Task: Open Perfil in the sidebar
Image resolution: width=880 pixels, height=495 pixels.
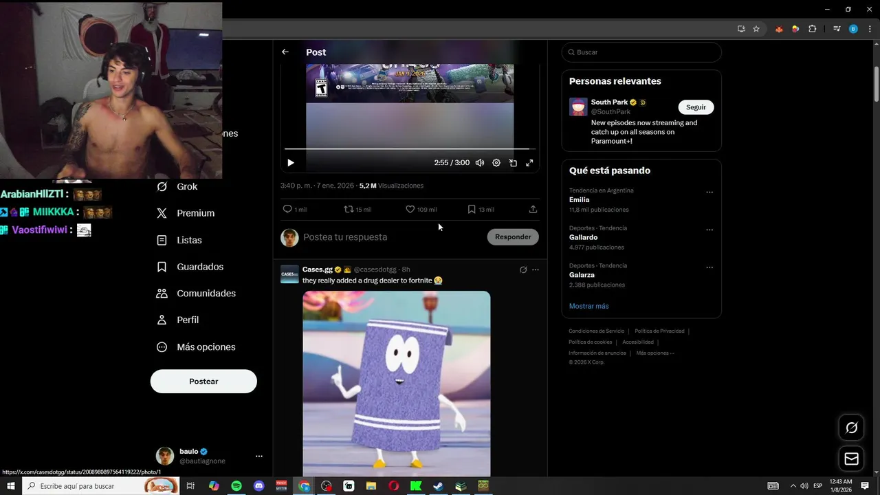Action: pos(177,320)
